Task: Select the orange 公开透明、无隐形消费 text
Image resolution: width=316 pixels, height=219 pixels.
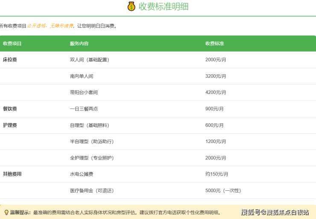Action: [x=50, y=26]
